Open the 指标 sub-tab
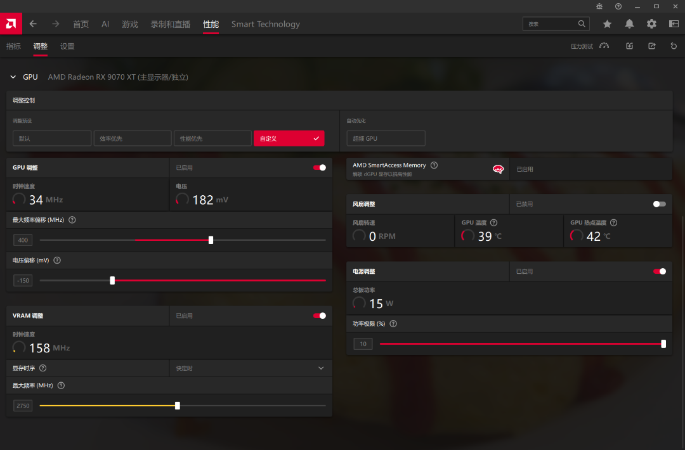Image resolution: width=685 pixels, height=450 pixels. point(13,46)
